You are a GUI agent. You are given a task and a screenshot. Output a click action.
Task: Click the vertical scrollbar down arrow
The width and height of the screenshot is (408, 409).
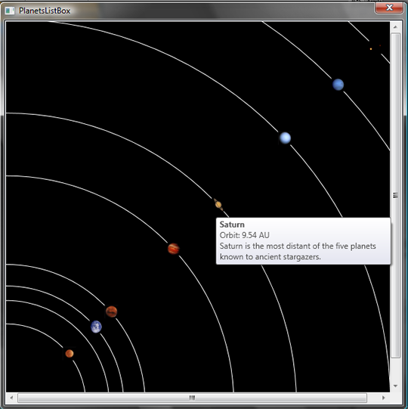[395, 386]
